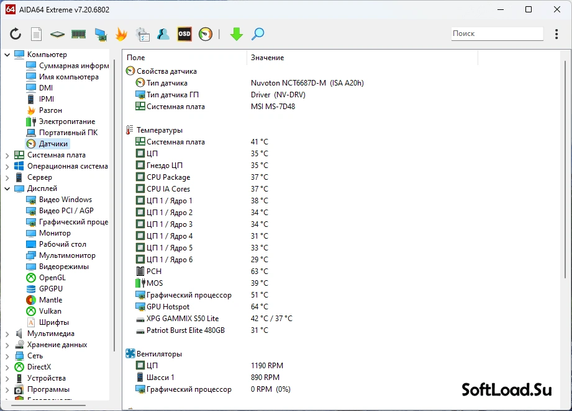Viewport: 572px width, 411px height.
Task: Expand the Мультимедиа tree node
Action: 7,334
